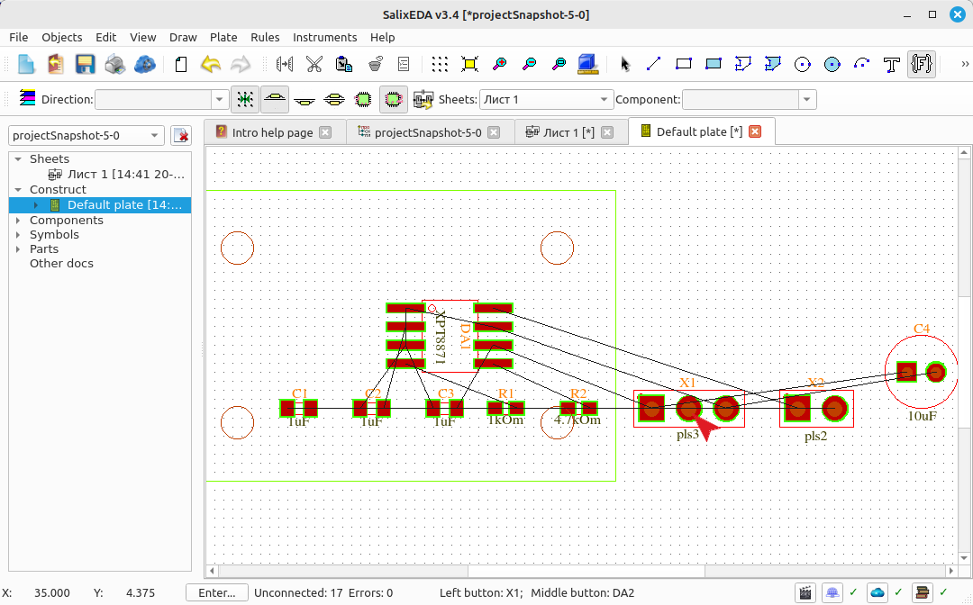Viewport: 973px width, 605px height.
Task: Toggle the {F} field insert tool
Action: (x=922, y=64)
